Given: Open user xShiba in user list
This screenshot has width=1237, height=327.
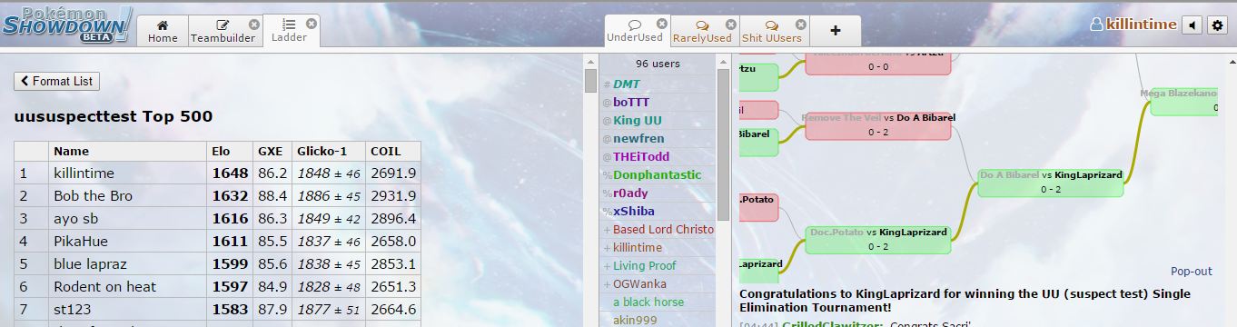Looking at the screenshot, I should (658, 211).
